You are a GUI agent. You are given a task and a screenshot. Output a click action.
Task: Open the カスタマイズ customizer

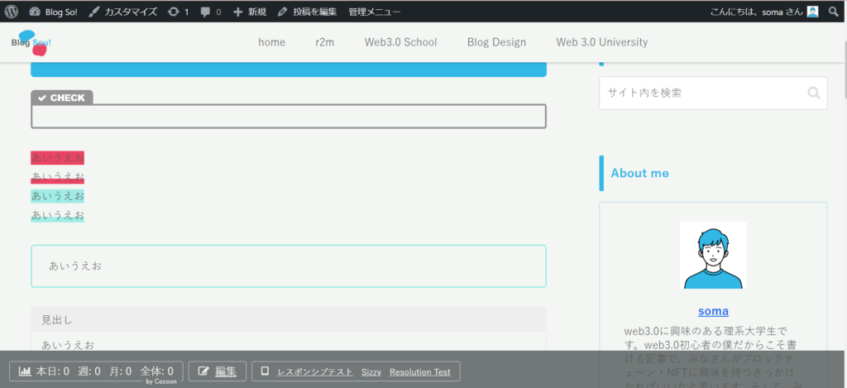click(122, 12)
